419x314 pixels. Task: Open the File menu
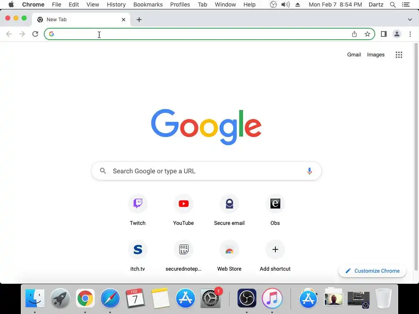coord(56,4)
